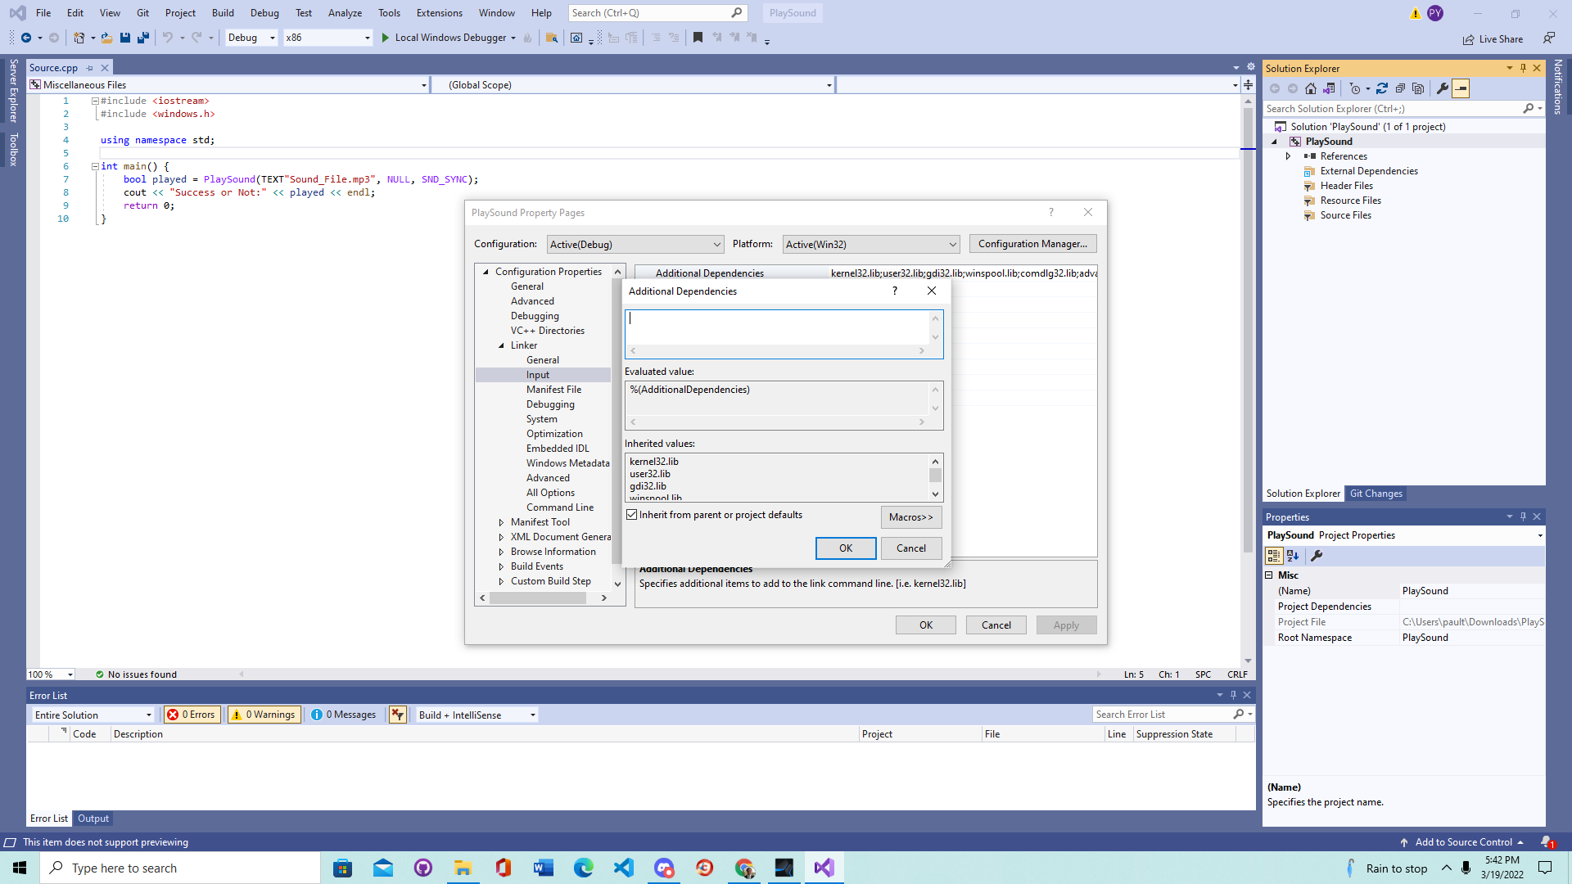Open Properties wrench in Solution Explorer toolbar
The image size is (1572, 884).
(1443, 88)
